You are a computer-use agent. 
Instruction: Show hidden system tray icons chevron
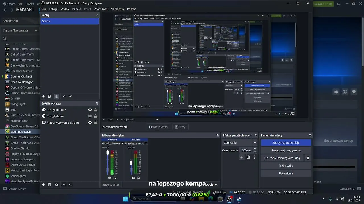[x=323, y=199]
